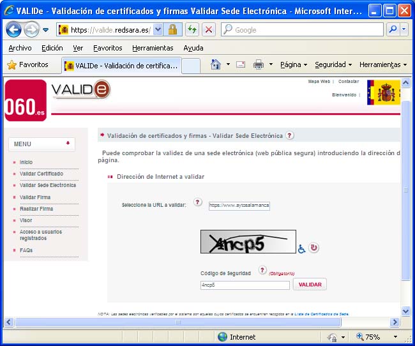Open help icon beside page title

(x=290, y=135)
